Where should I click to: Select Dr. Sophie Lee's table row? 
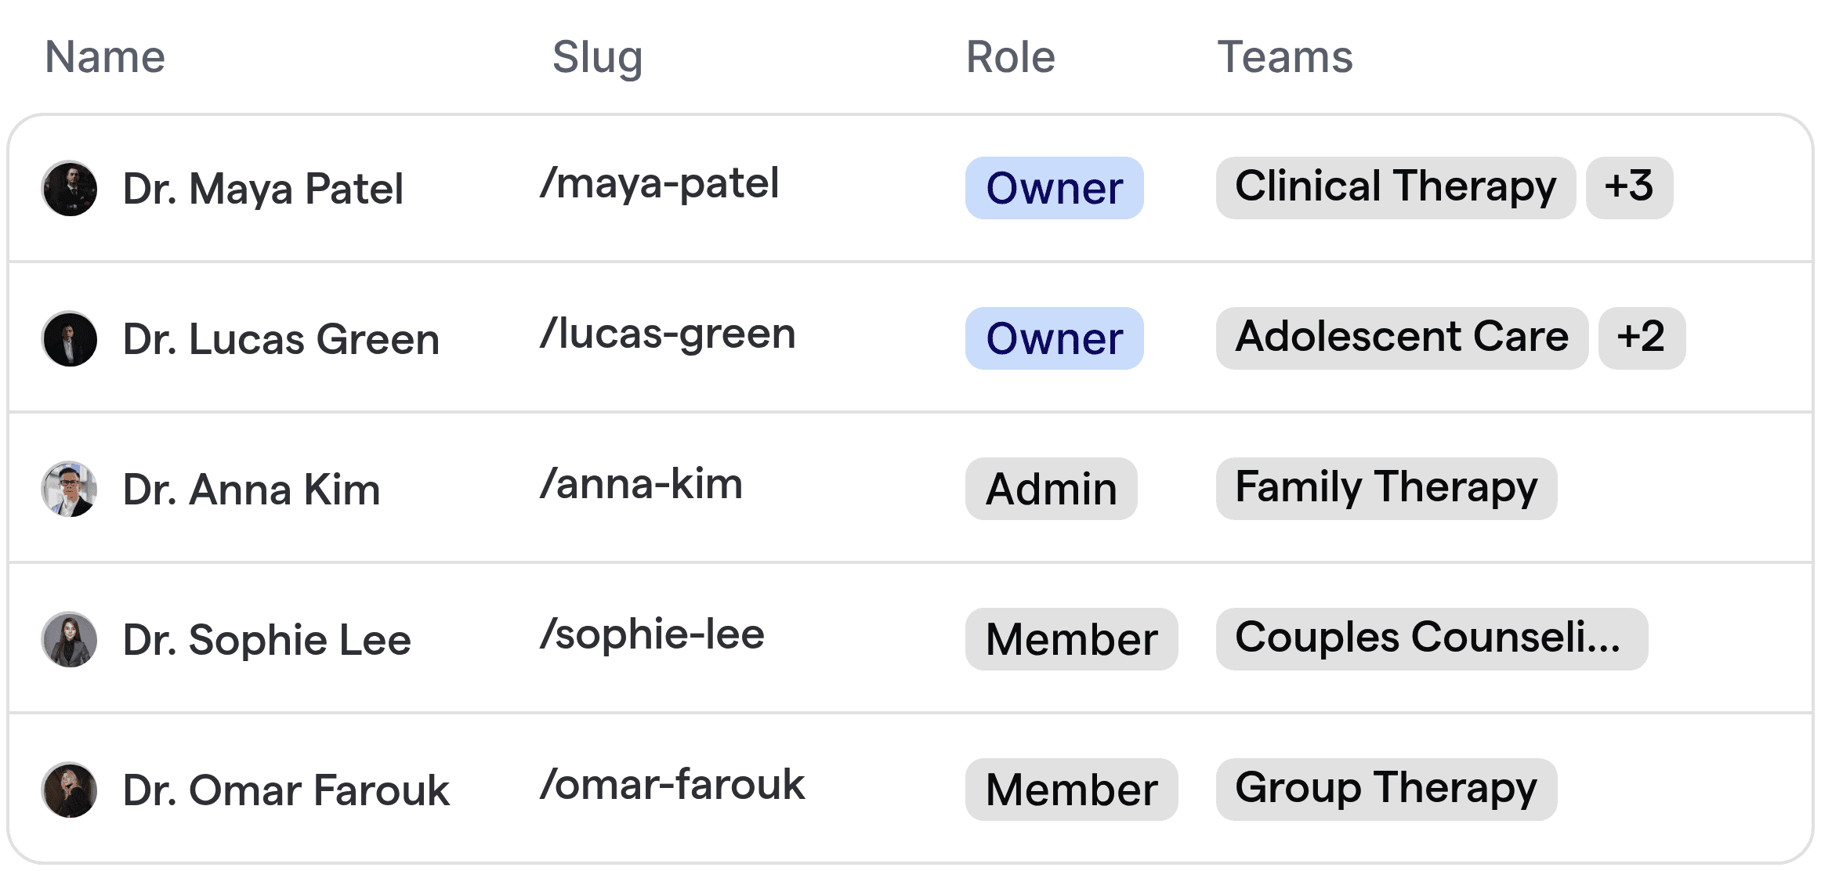862,639
